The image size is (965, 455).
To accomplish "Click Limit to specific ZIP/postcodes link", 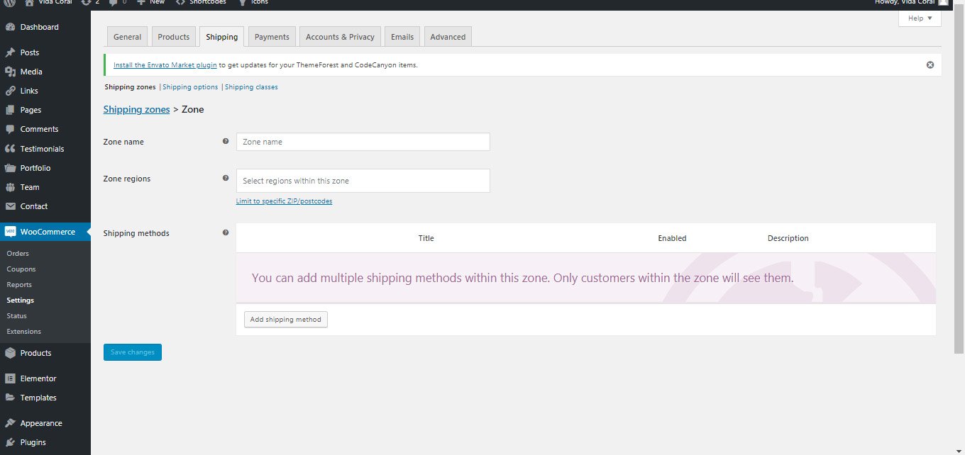I will point(284,201).
